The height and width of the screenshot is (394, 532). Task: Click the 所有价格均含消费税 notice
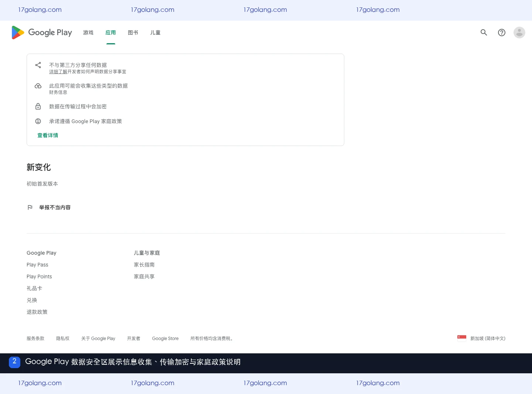tap(212, 338)
